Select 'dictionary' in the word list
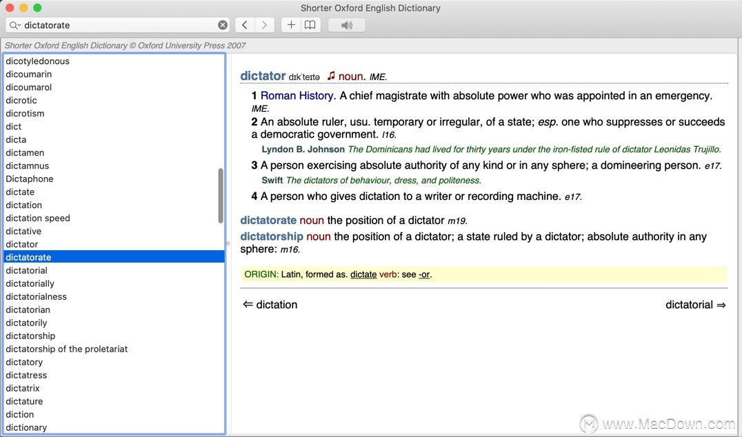 [114, 427]
